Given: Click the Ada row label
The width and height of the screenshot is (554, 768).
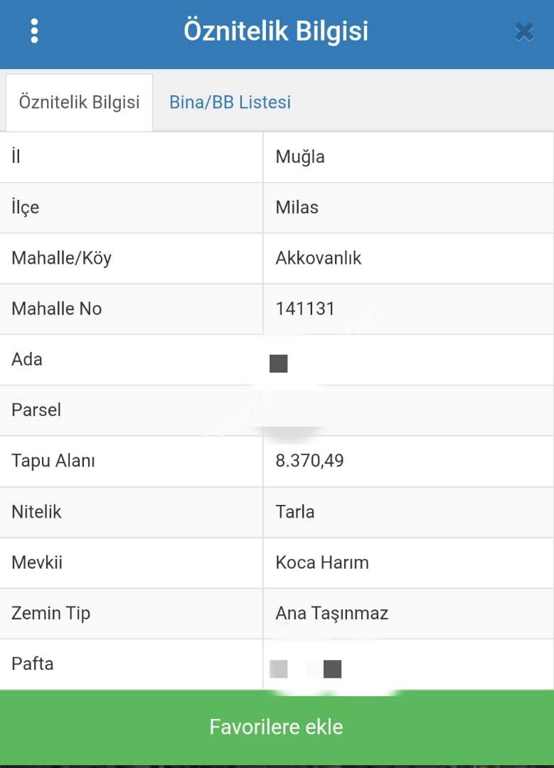Looking at the screenshot, I should coord(27,360).
